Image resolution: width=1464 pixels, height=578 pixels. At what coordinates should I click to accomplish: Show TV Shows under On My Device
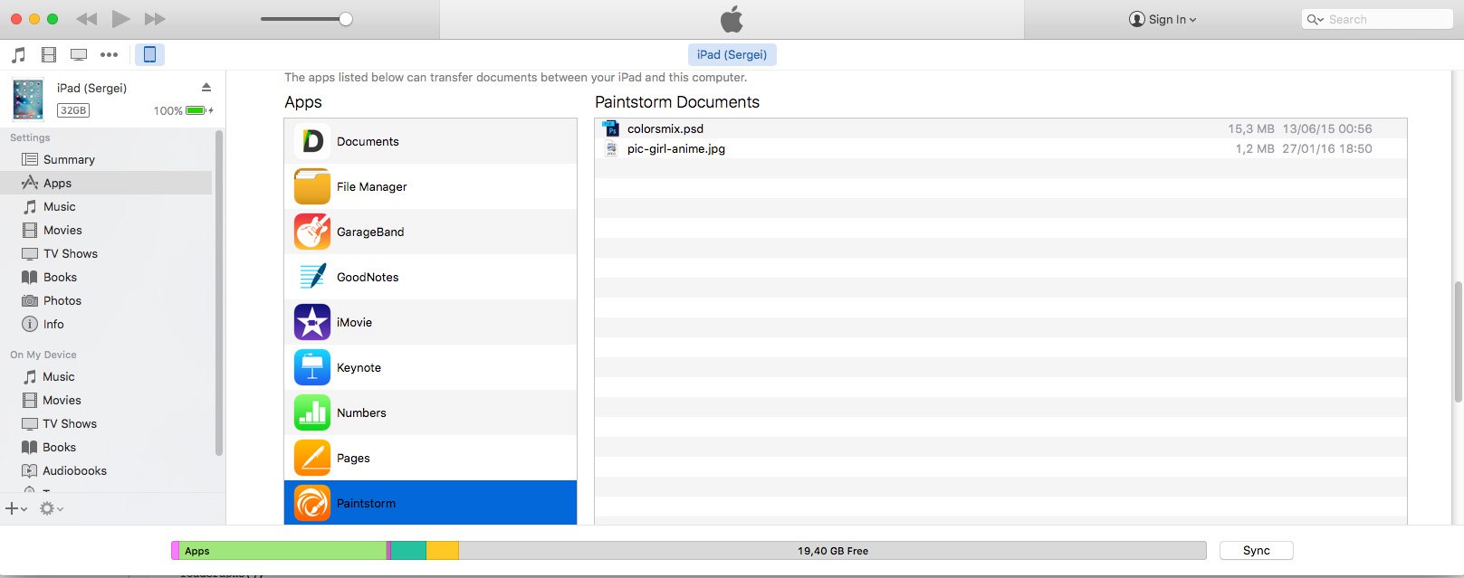106,423
